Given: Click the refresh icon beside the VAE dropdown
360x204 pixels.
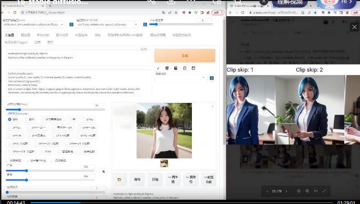Looking at the screenshot, I should click(x=143, y=24).
